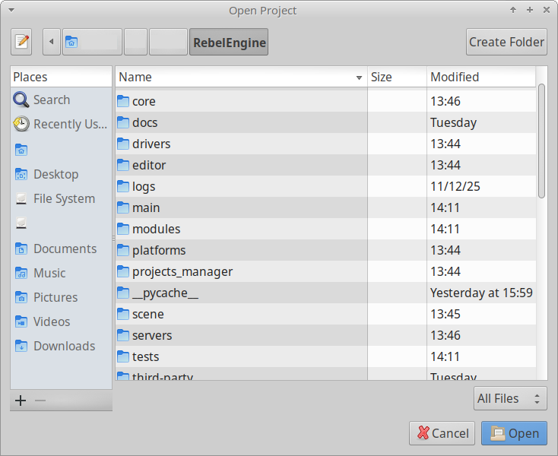Open File System in Places

[61, 198]
